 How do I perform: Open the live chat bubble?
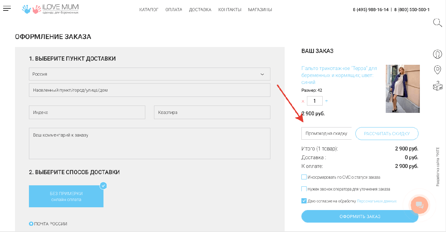(419, 205)
